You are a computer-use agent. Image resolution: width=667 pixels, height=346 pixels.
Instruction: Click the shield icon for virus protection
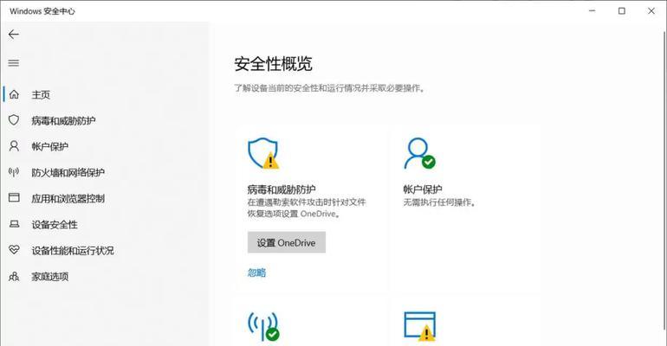pyautogui.click(x=14, y=120)
